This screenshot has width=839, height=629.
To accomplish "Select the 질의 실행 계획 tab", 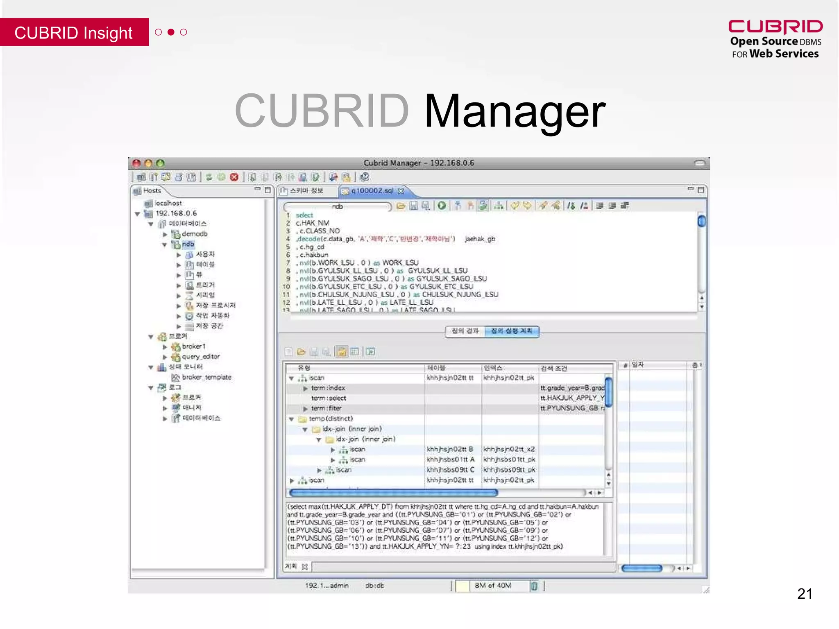I will point(512,331).
